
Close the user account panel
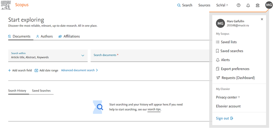pyautogui.click(x=262, y=19)
